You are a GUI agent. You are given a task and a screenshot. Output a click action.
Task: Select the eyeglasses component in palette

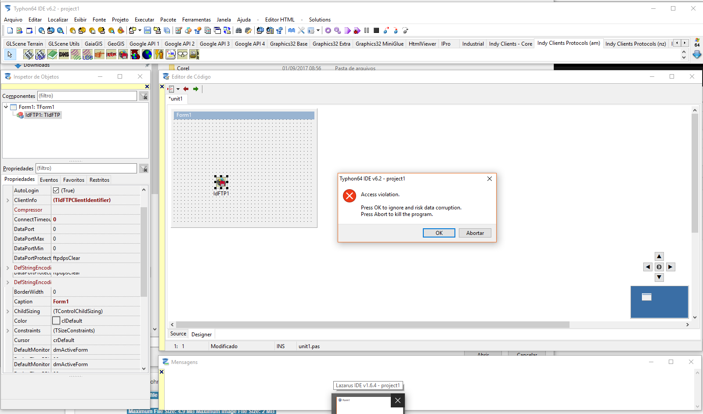[183, 54]
